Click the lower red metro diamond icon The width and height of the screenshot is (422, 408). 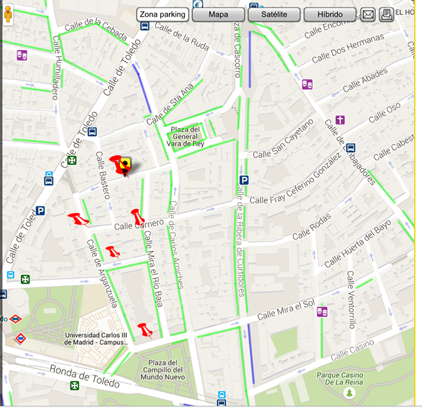(20, 338)
